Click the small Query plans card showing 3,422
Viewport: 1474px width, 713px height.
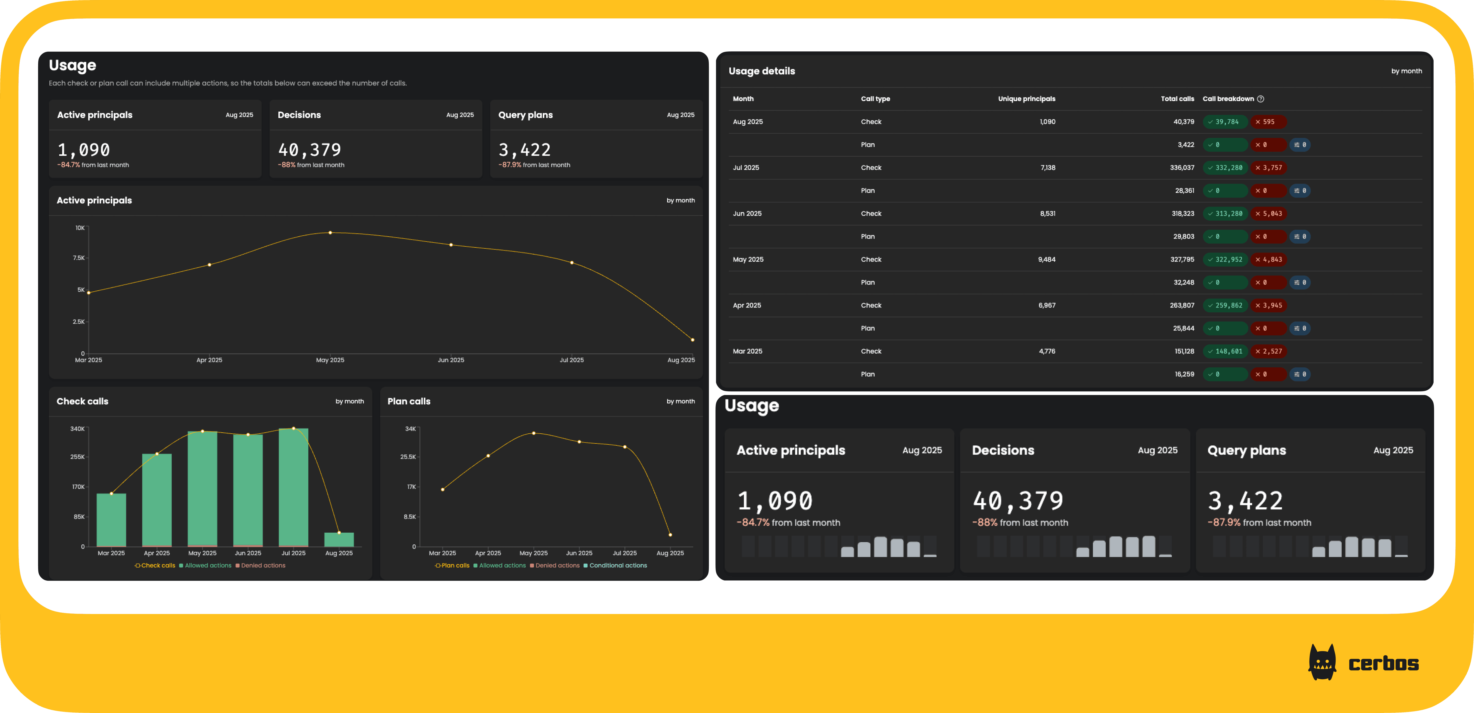click(x=596, y=139)
